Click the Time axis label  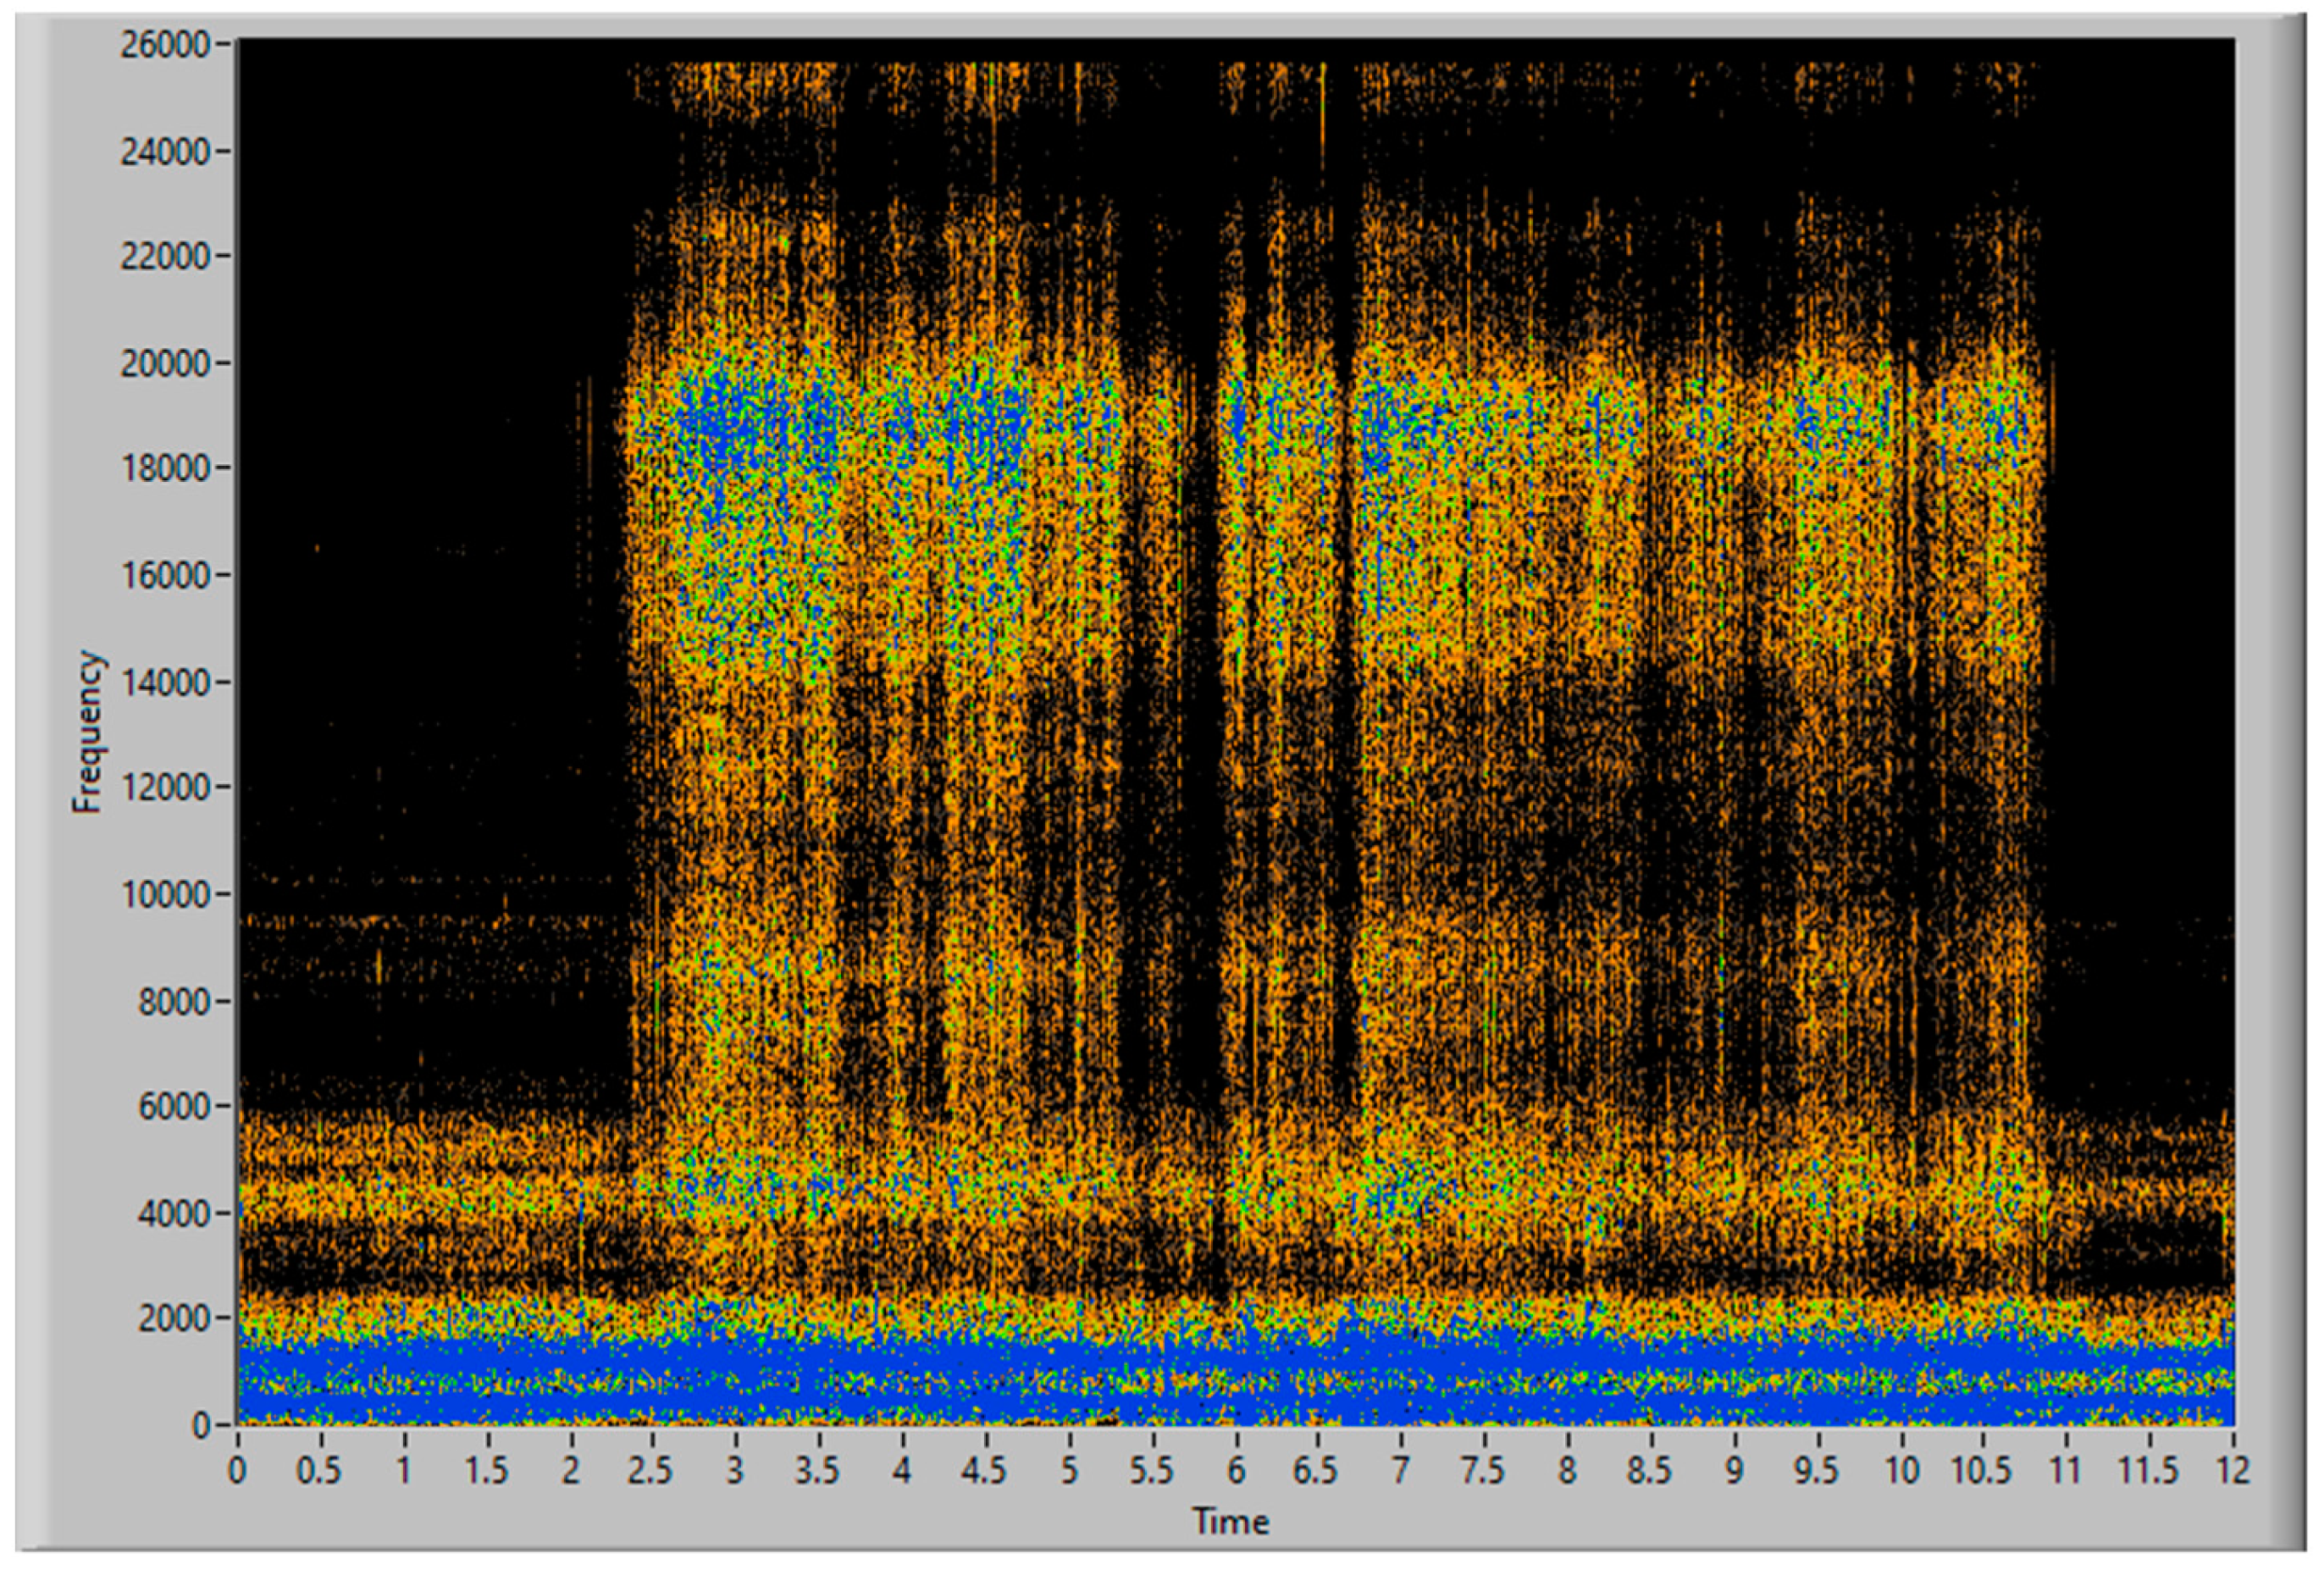1231,1522
